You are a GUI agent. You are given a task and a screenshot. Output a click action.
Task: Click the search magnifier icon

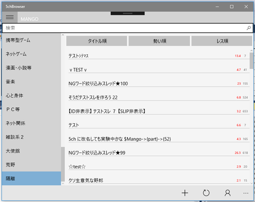click(x=249, y=28)
